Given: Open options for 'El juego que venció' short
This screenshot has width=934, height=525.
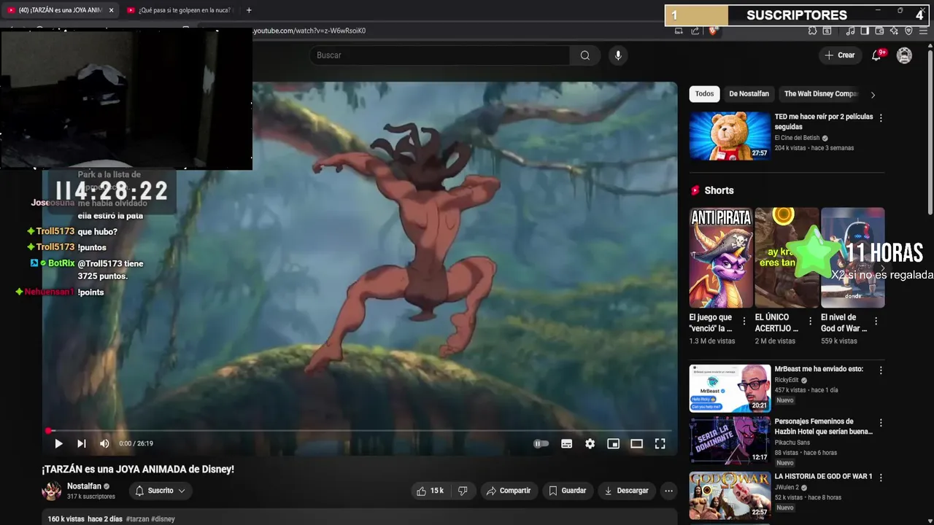Looking at the screenshot, I should (744, 321).
